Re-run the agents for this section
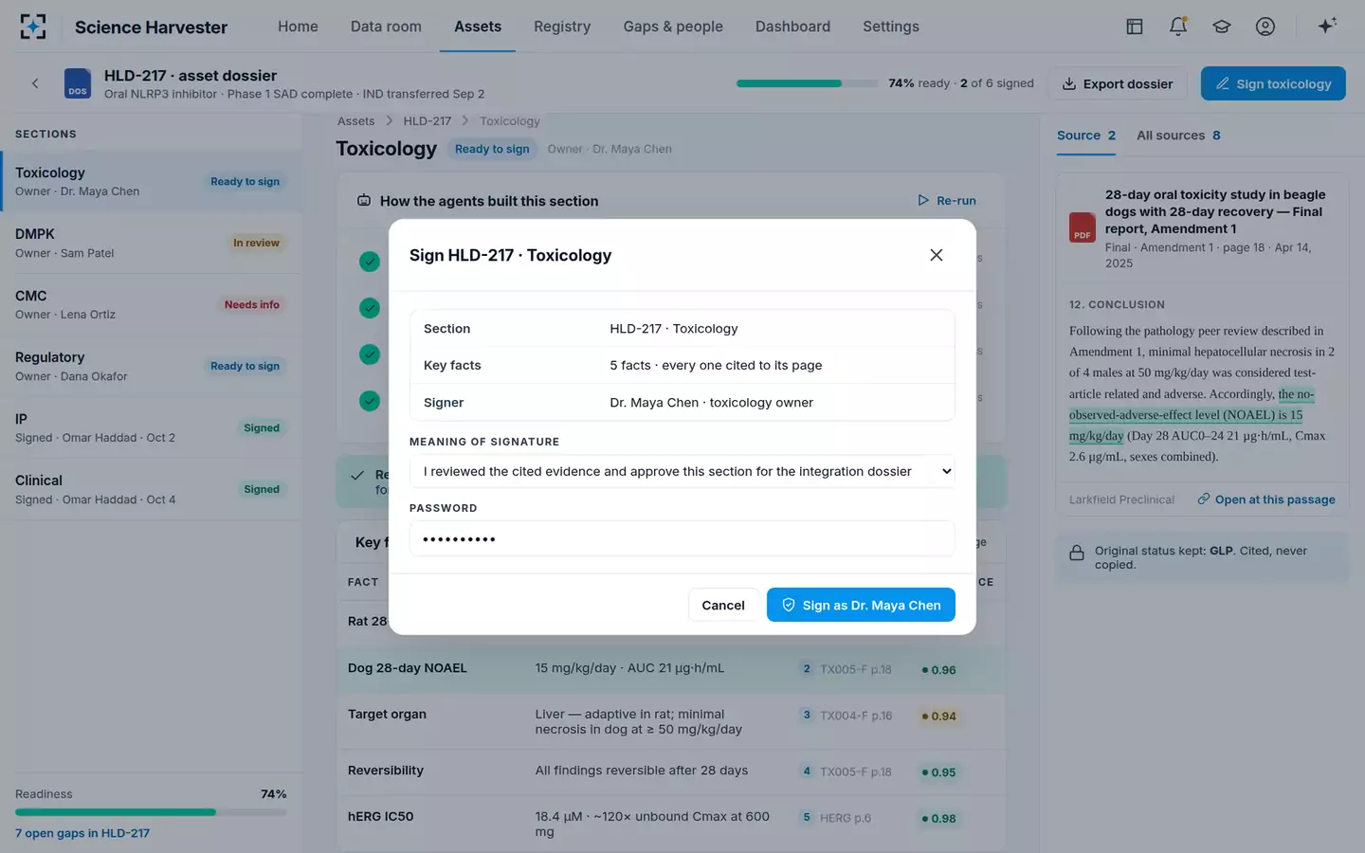Image resolution: width=1365 pixels, height=853 pixels. pos(947,201)
